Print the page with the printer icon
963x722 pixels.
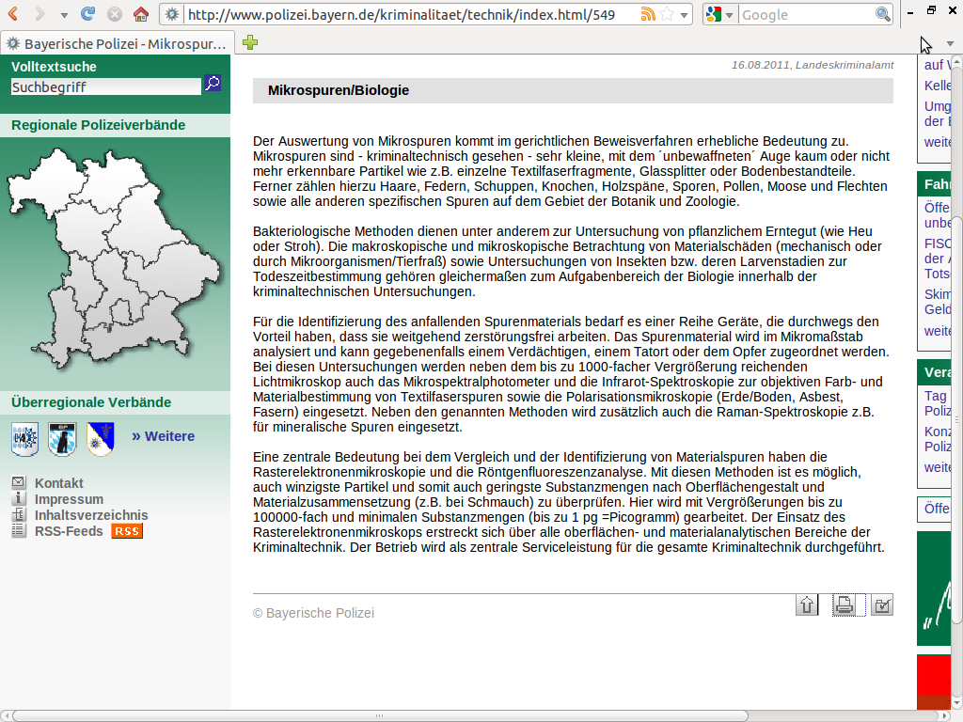point(845,604)
